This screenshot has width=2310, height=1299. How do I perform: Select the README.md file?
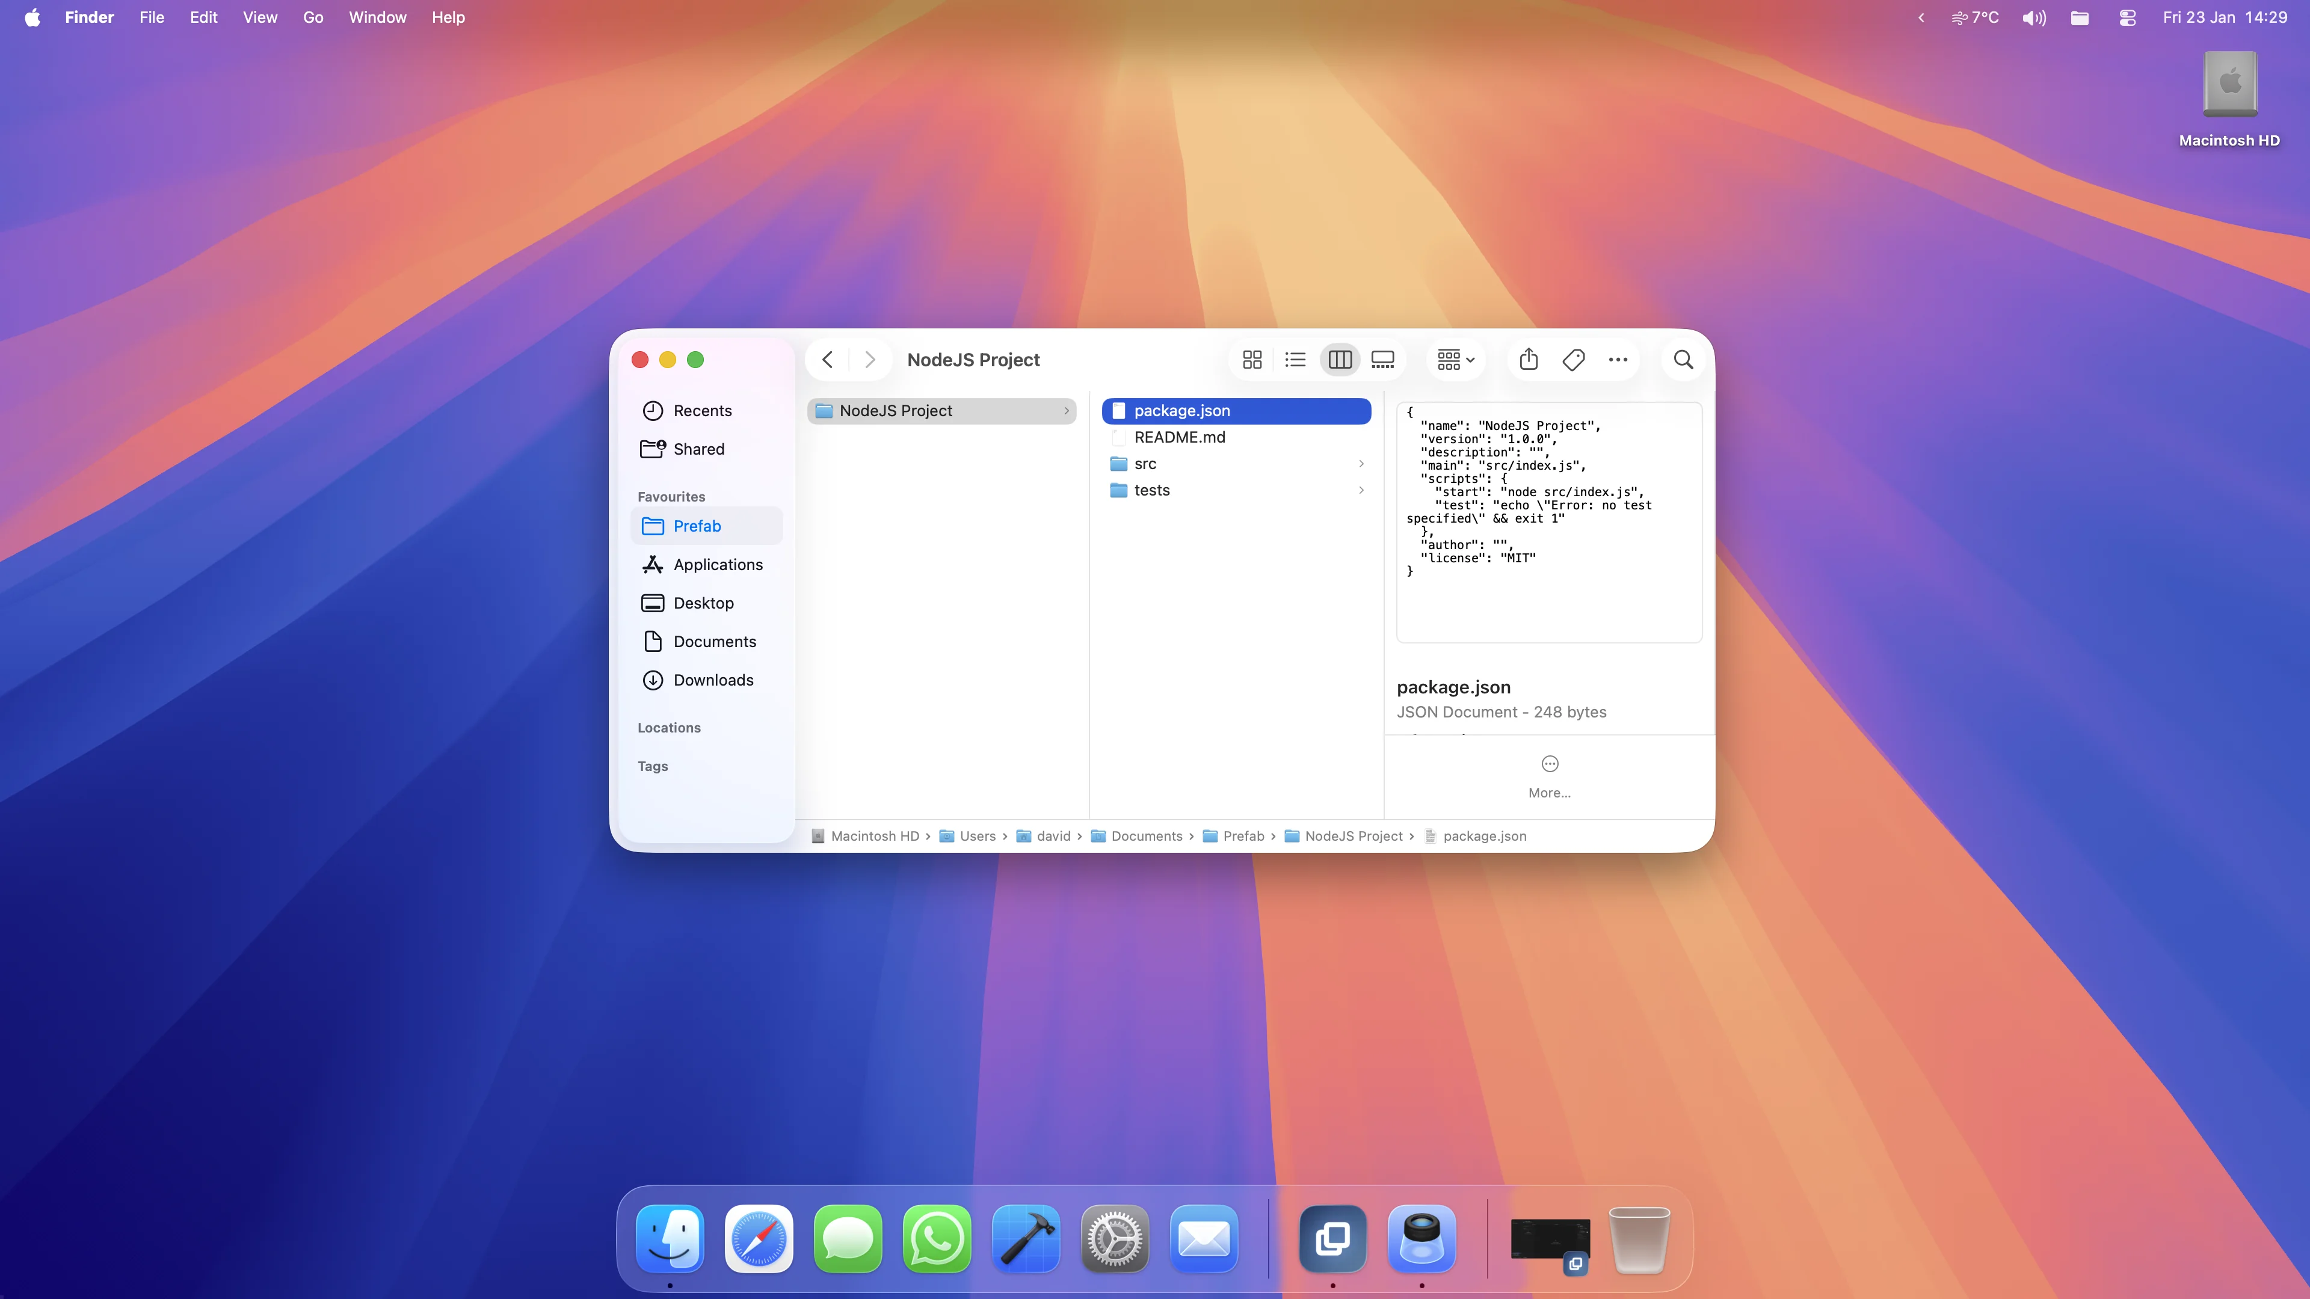[x=1179, y=437]
